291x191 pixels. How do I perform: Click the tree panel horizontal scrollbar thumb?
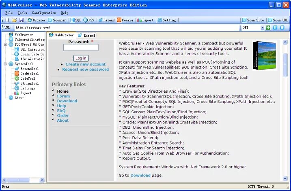(x=18, y=180)
